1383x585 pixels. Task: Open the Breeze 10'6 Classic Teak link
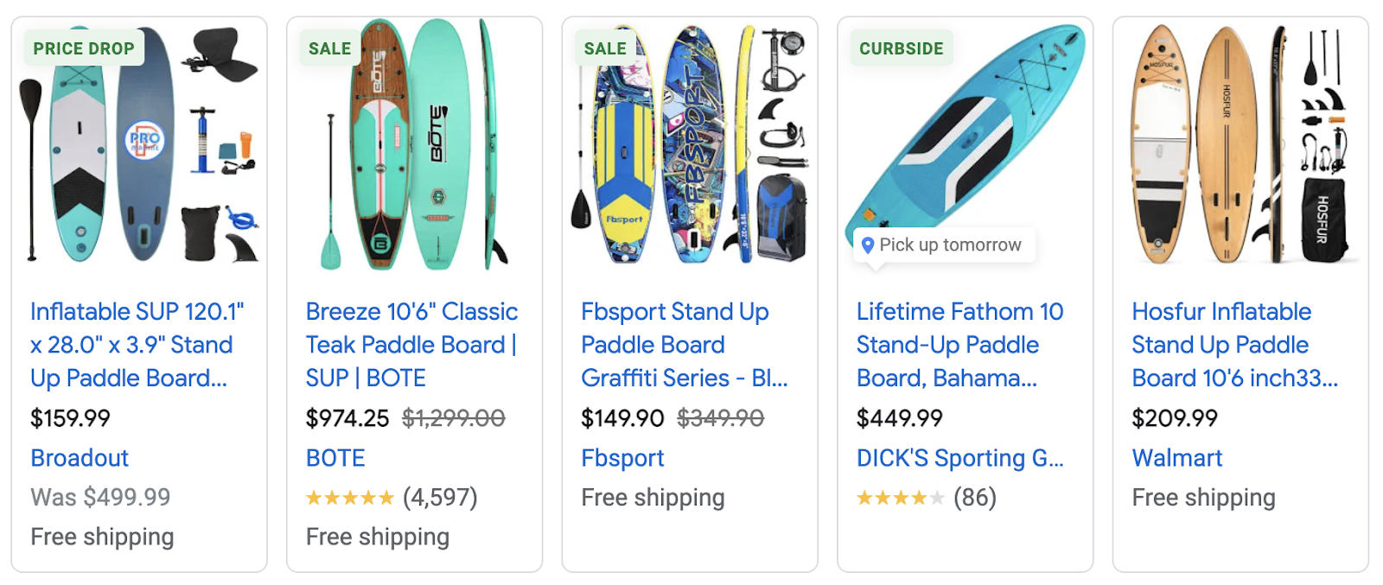click(x=411, y=345)
